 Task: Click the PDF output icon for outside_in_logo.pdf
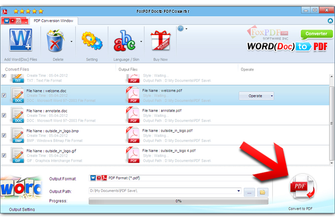click(133, 135)
